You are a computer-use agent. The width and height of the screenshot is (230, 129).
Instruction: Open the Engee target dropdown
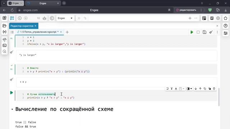(65, 18)
